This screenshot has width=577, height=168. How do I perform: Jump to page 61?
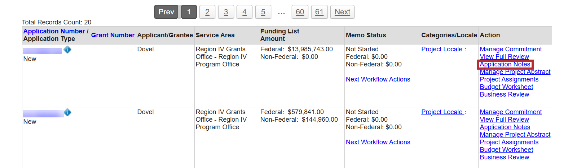coord(319,12)
